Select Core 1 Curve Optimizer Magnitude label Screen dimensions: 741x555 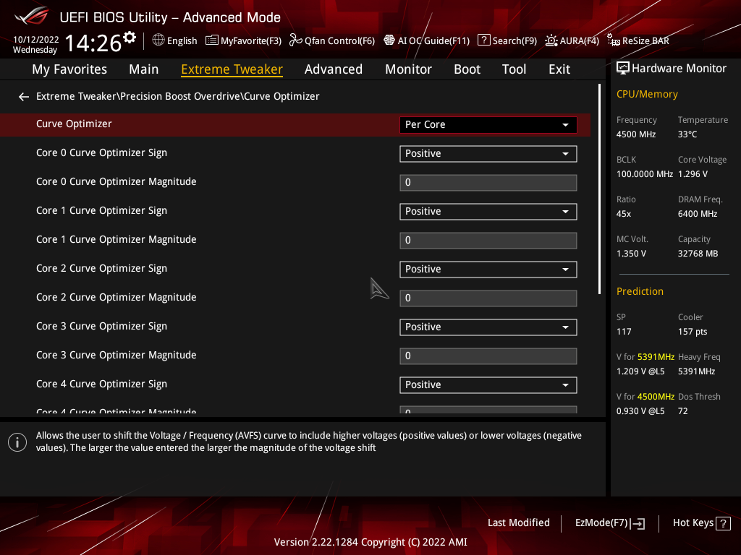[117, 240]
